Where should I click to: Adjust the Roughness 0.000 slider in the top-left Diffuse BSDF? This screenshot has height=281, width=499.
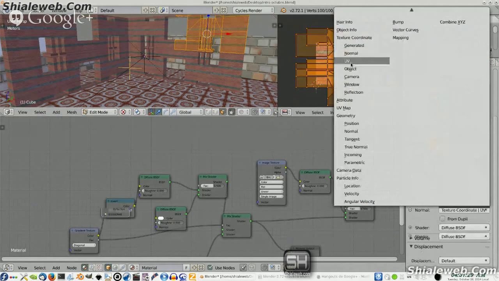155,191
